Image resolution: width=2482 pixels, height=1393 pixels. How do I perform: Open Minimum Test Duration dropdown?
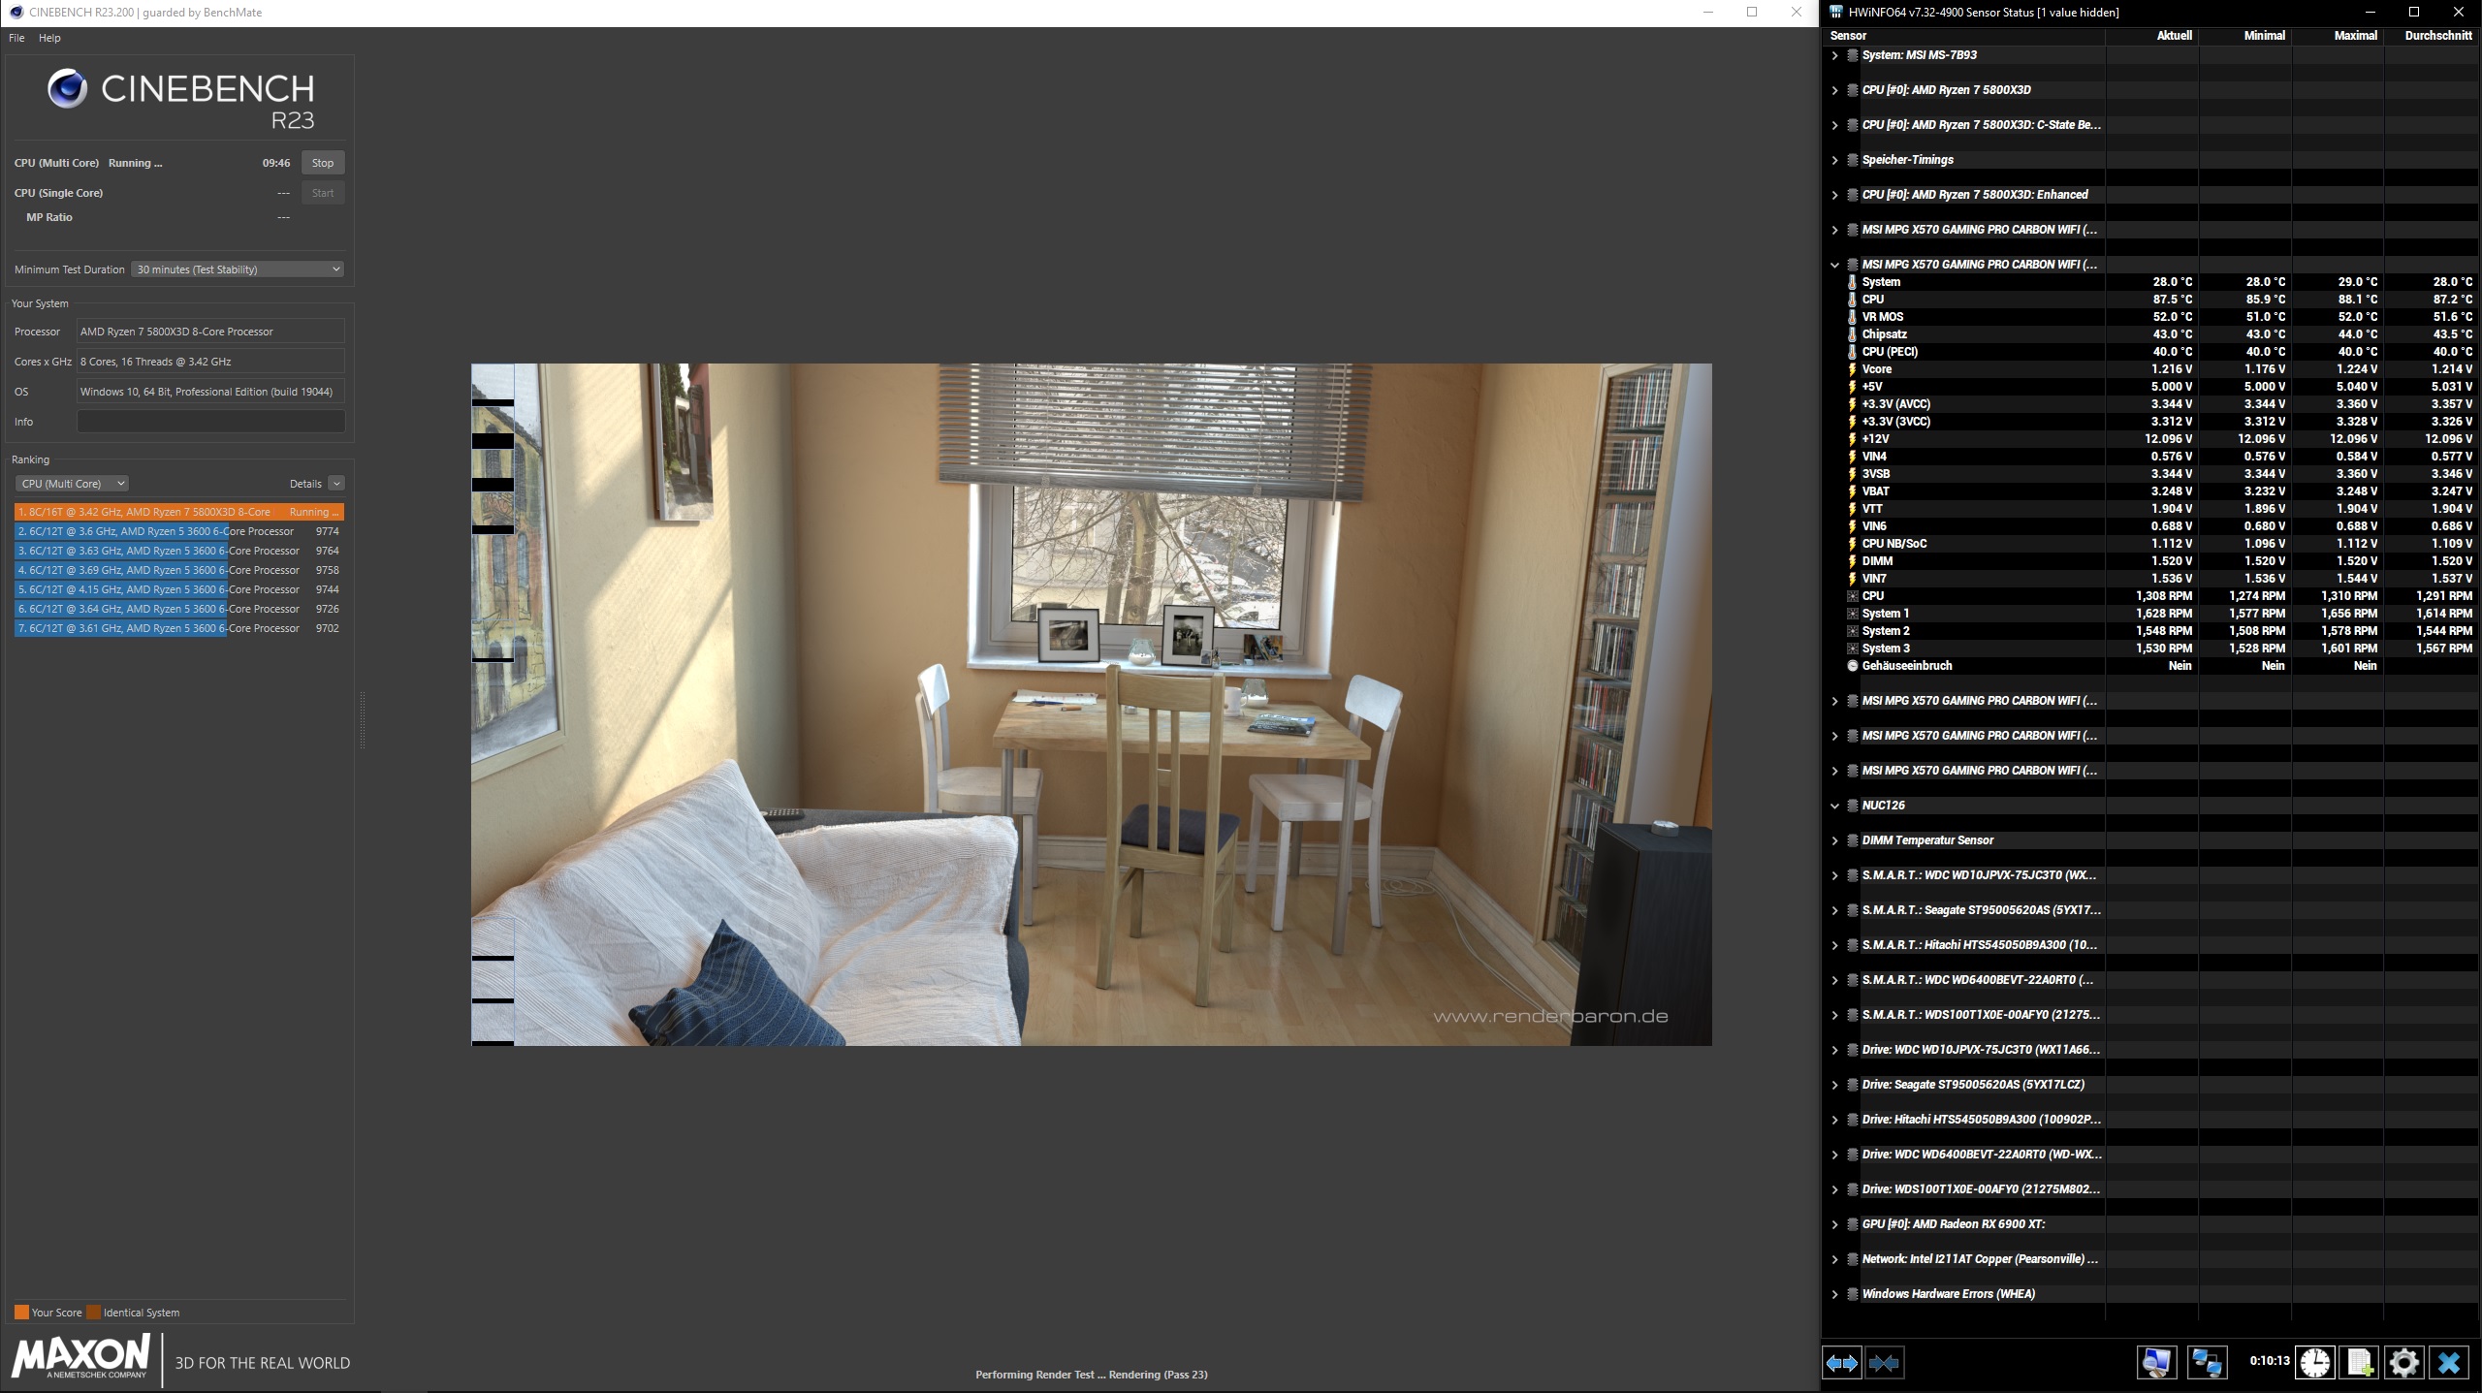pyautogui.click(x=239, y=269)
